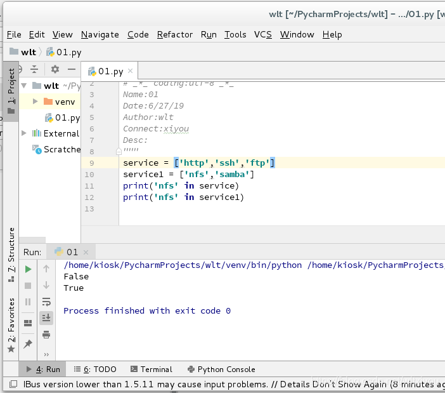Image resolution: width=445 pixels, height=393 pixels.
Task: Toggle scroll to end of output
Action: click(46, 317)
